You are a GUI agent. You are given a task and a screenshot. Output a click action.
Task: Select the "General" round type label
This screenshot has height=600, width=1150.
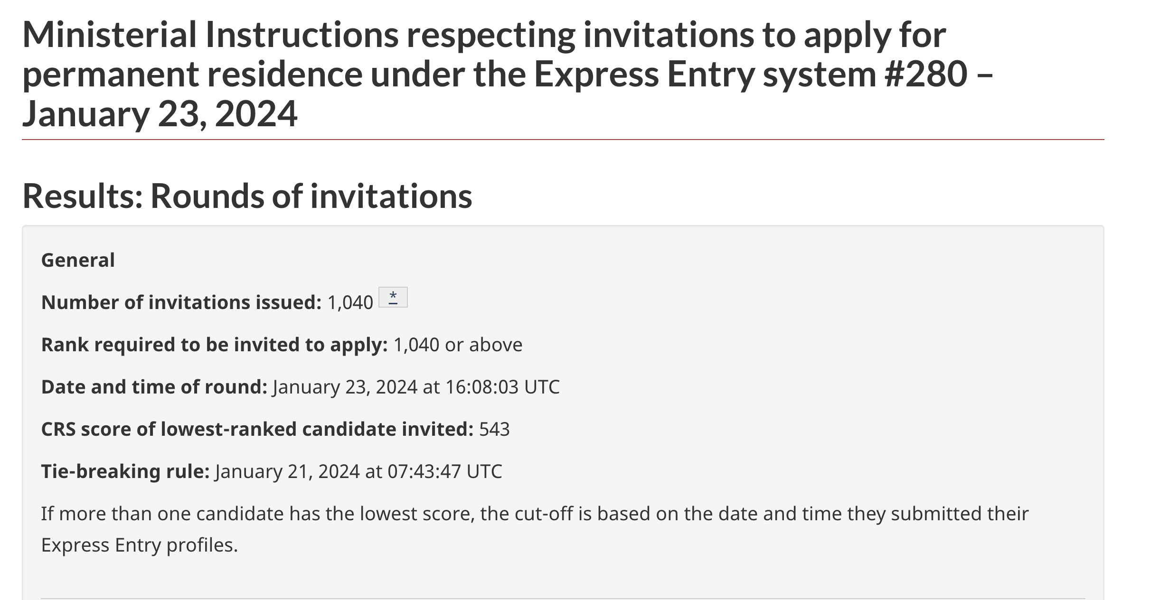[78, 260]
